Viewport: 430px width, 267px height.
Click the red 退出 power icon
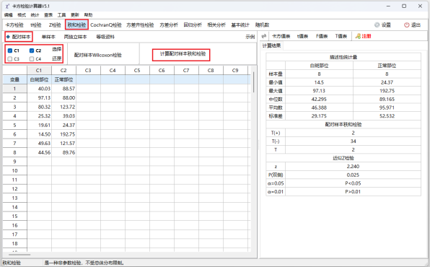[406, 25]
